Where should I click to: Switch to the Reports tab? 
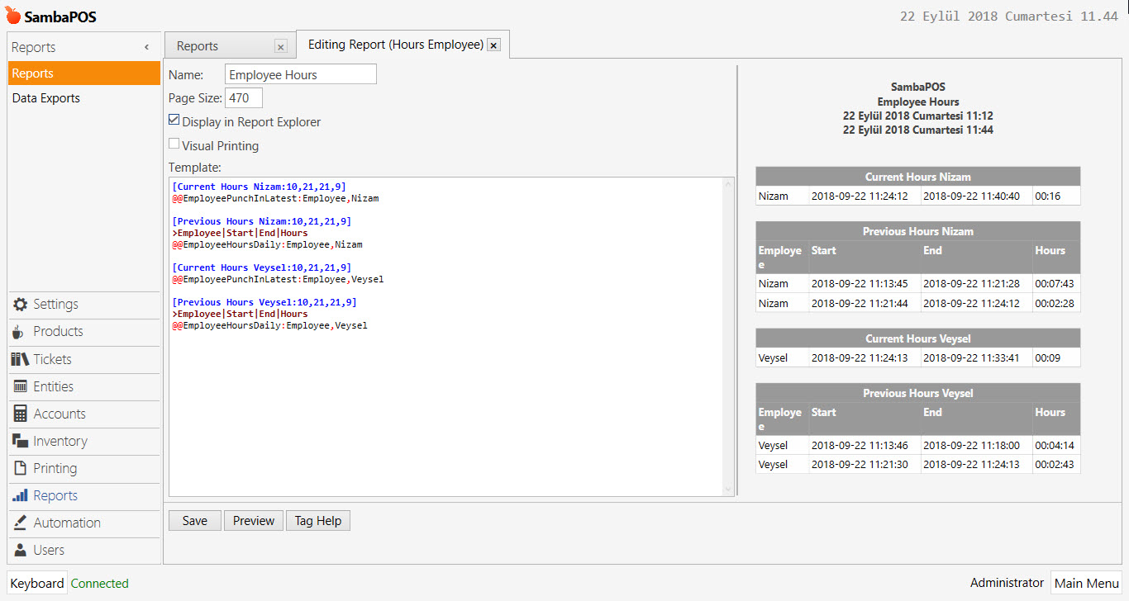coord(196,45)
